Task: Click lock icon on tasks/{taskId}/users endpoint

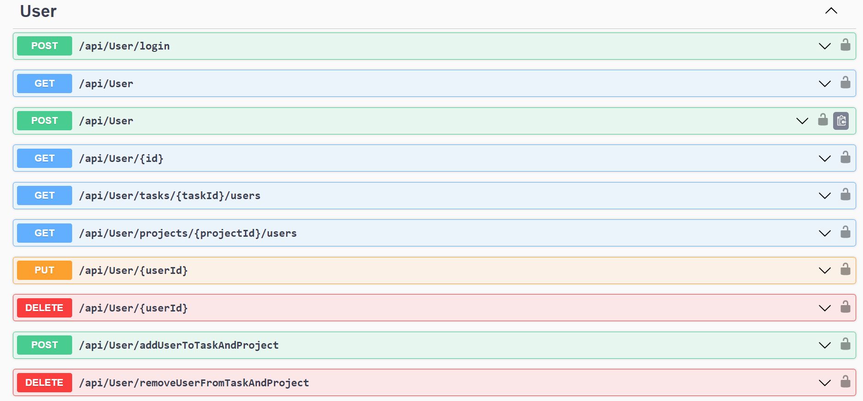Action: click(845, 195)
